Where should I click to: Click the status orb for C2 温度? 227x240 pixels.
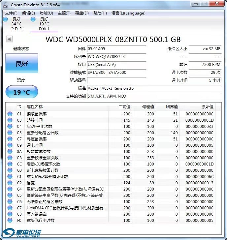coord(10,183)
